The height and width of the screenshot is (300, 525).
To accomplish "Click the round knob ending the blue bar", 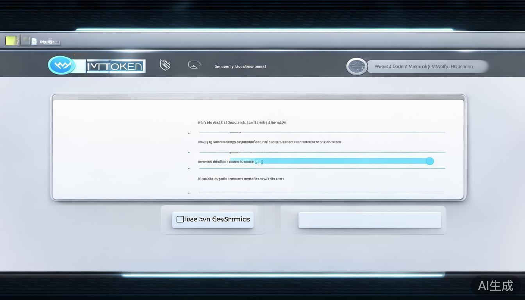I will point(429,161).
